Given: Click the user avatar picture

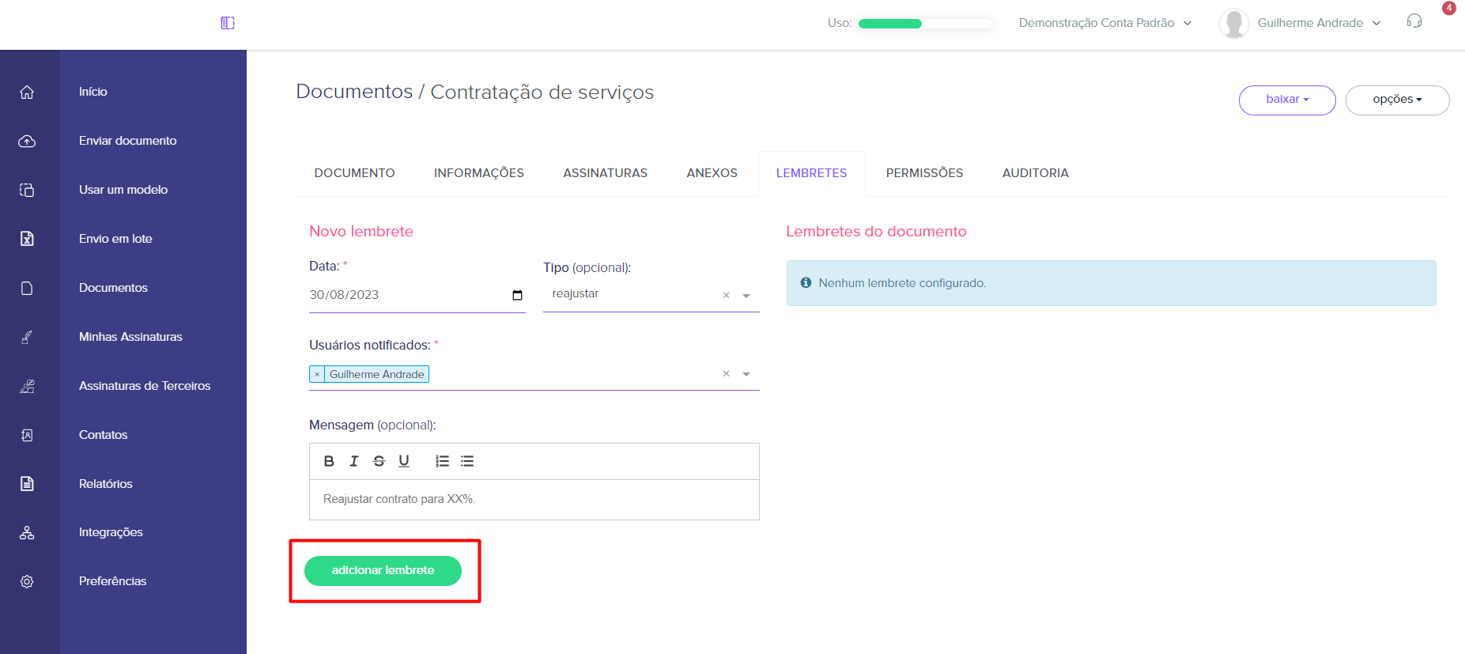Looking at the screenshot, I should pos(1233,23).
